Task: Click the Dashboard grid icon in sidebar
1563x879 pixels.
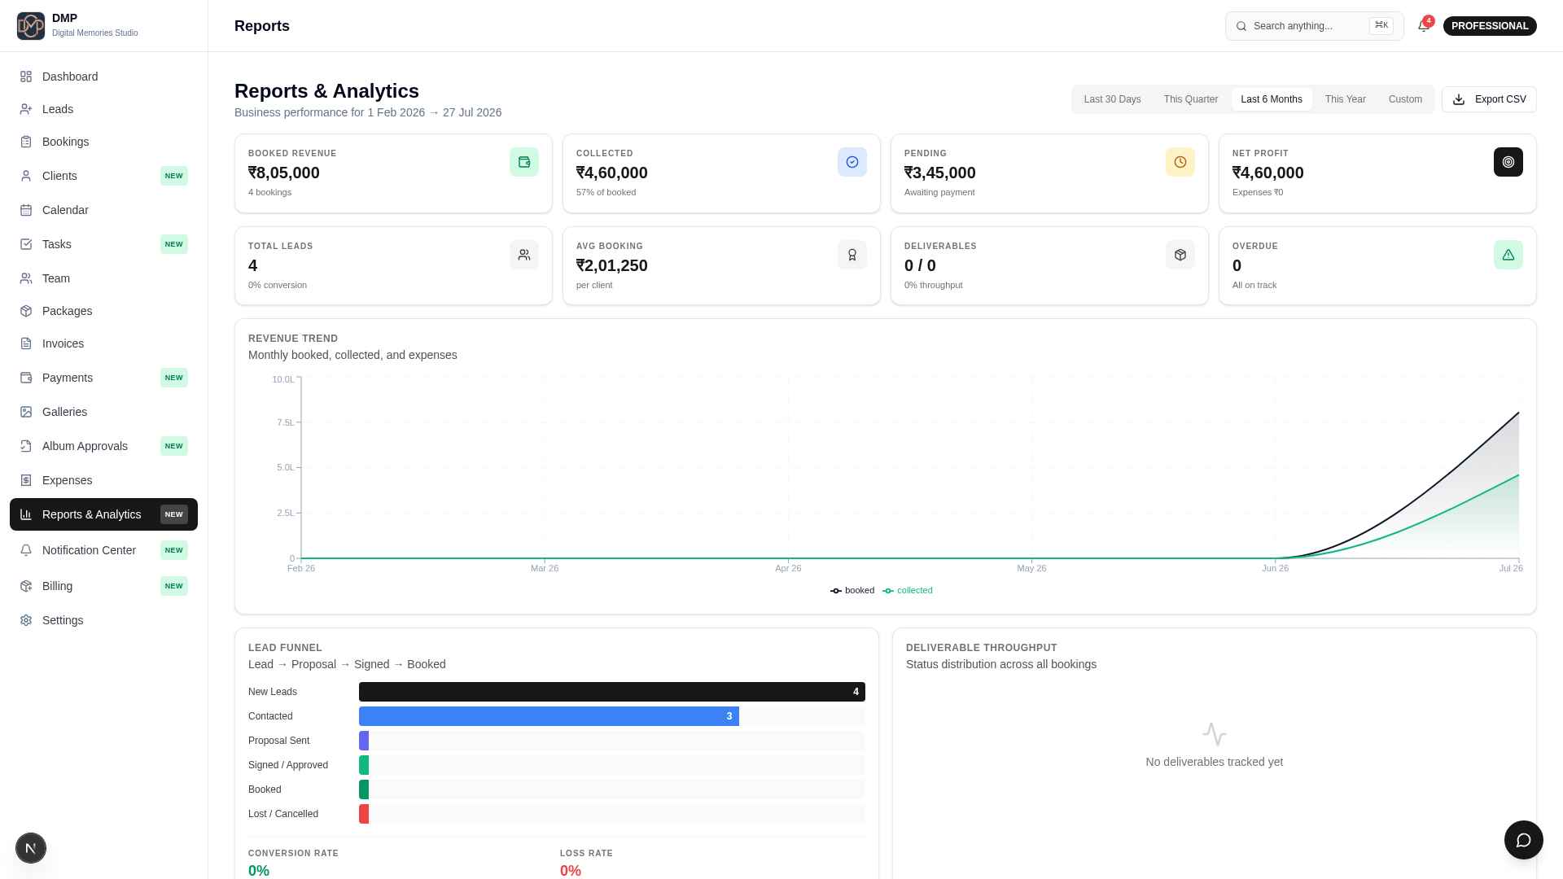Action: 26,77
